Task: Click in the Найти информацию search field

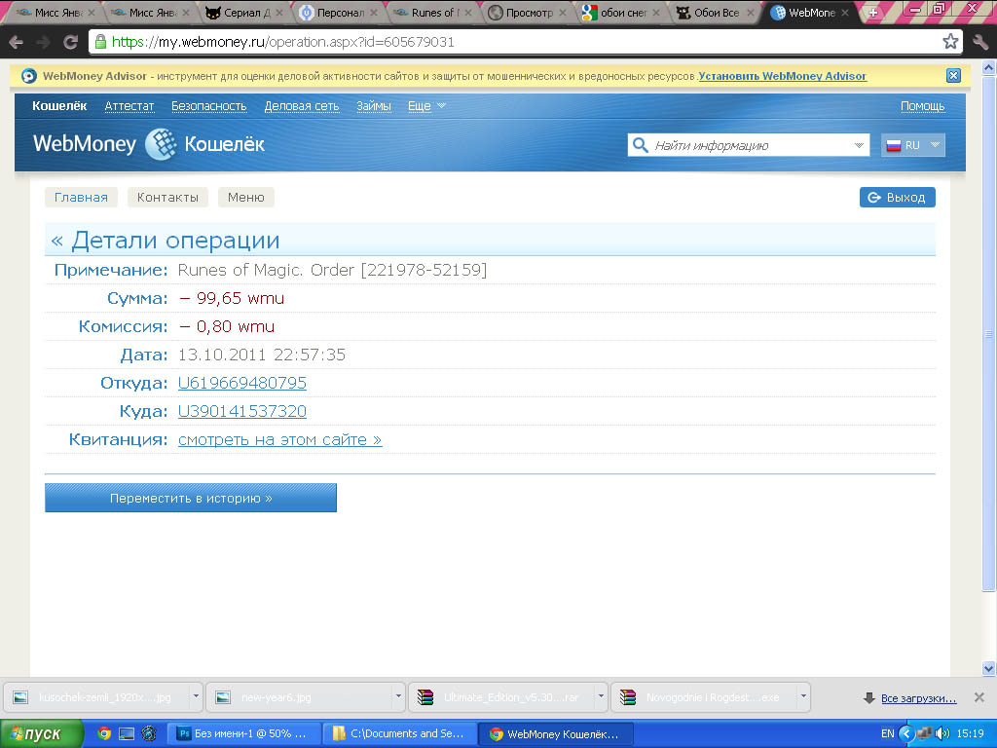Action: [751, 145]
